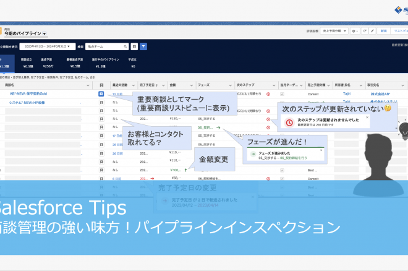Open the システム*-NEW:HP改修 opportunity link
The width and height of the screenshot is (408, 271).
27,103
